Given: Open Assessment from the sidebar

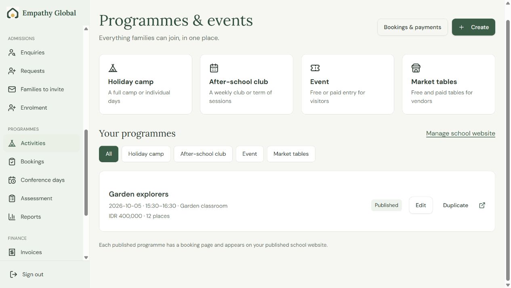Looking at the screenshot, I should (x=42, y=199).
